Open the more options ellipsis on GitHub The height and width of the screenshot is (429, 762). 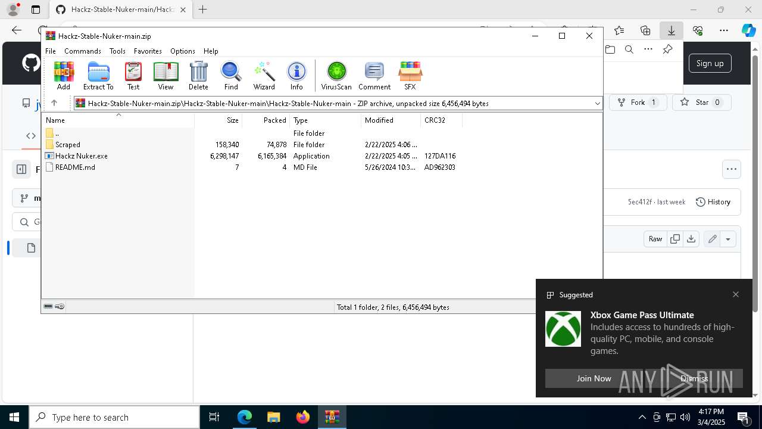(x=732, y=169)
